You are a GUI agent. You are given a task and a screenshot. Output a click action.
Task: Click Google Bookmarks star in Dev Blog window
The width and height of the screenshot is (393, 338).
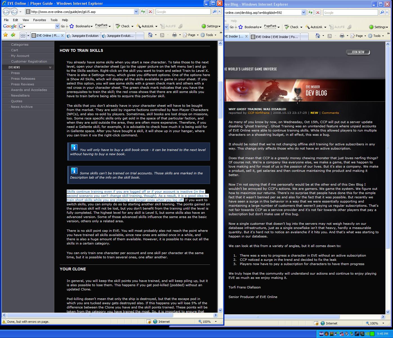(x=240, y=27)
